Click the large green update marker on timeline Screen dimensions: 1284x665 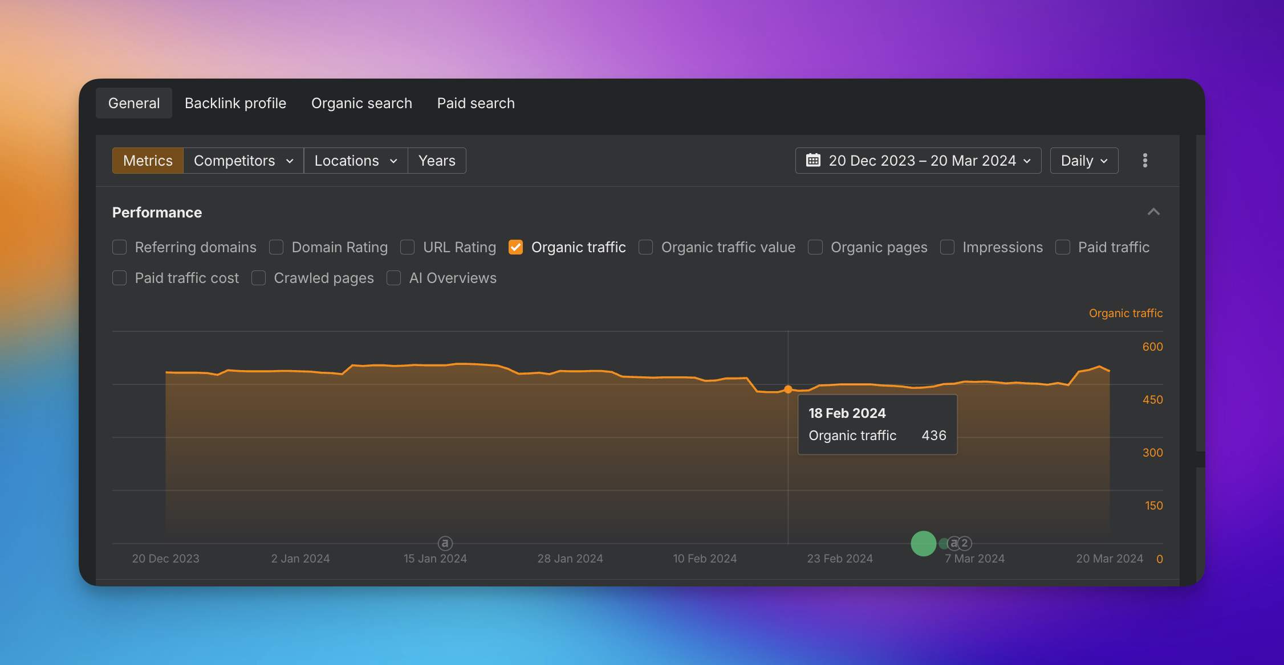(x=923, y=543)
